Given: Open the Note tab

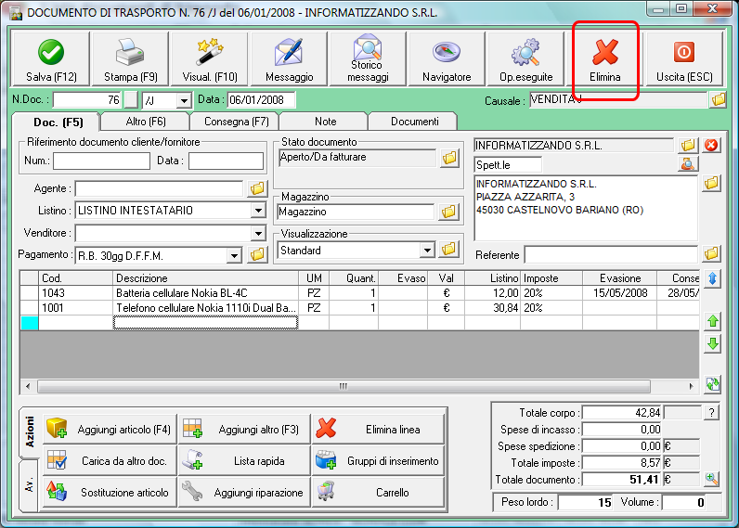Looking at the screenshot, I should (325, 122).
